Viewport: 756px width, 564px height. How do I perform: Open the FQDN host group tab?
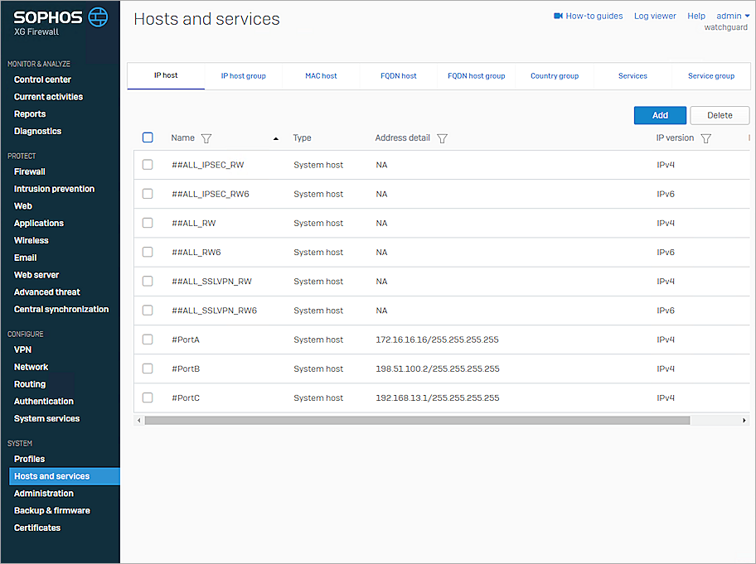476,76
